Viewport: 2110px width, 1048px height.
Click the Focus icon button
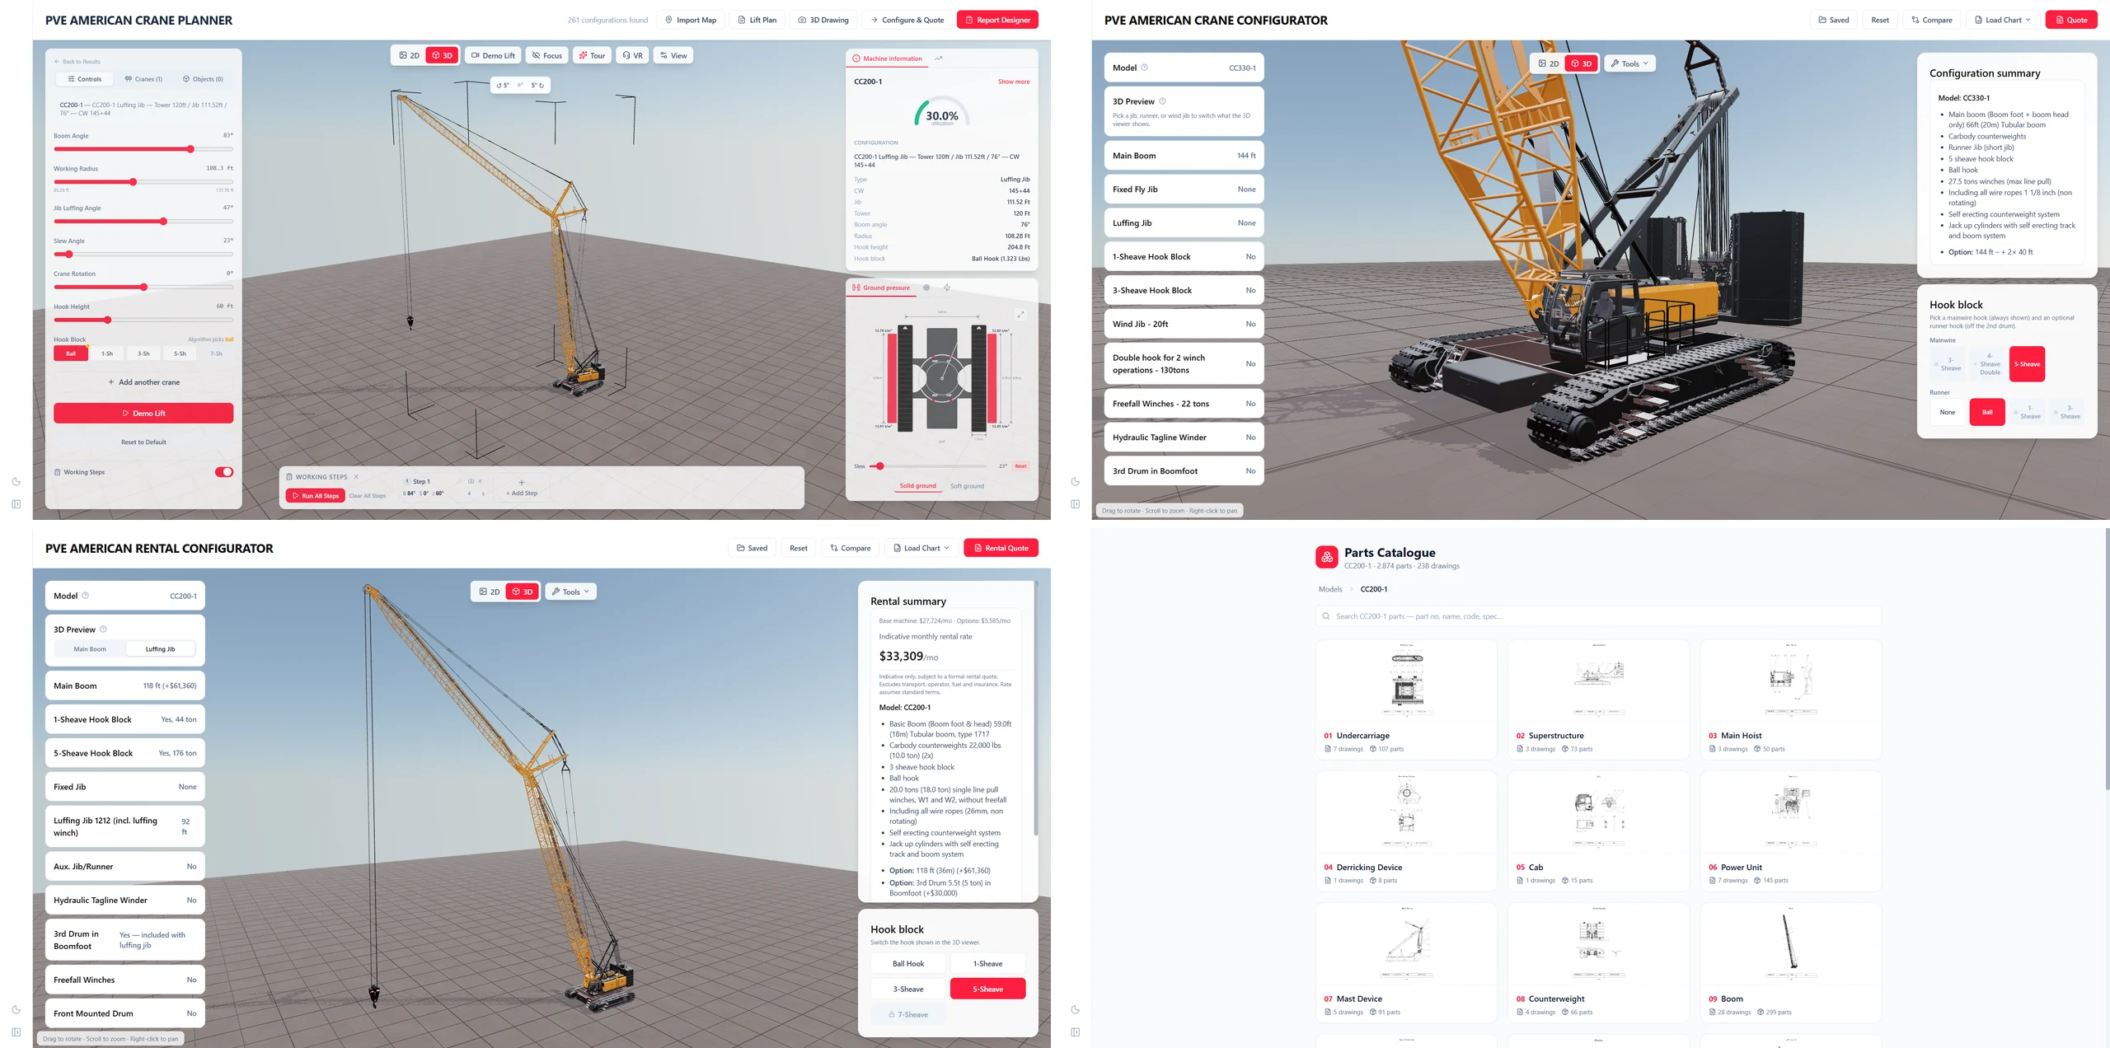pos(546,56)
